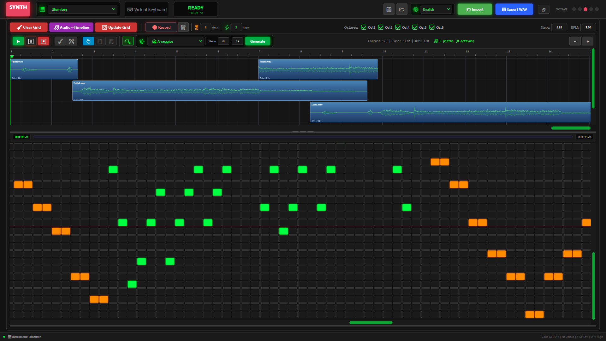606x341 pixels.
Task: Click the window restore icon near OCTAVE
Action: 544,10
